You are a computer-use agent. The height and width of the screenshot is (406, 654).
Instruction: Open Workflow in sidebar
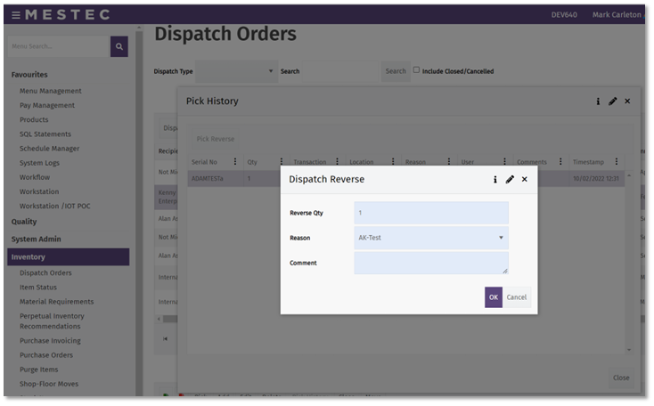click(35, 177)
